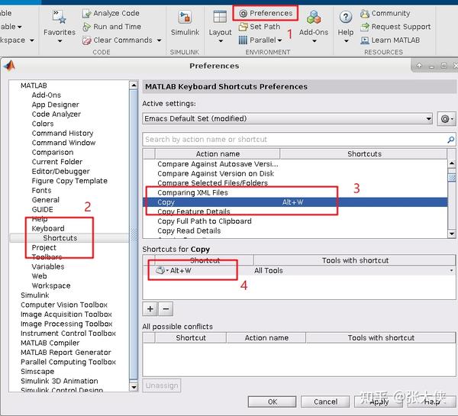Click the Shortcuts column header in action table

click(x=363, y=154)
